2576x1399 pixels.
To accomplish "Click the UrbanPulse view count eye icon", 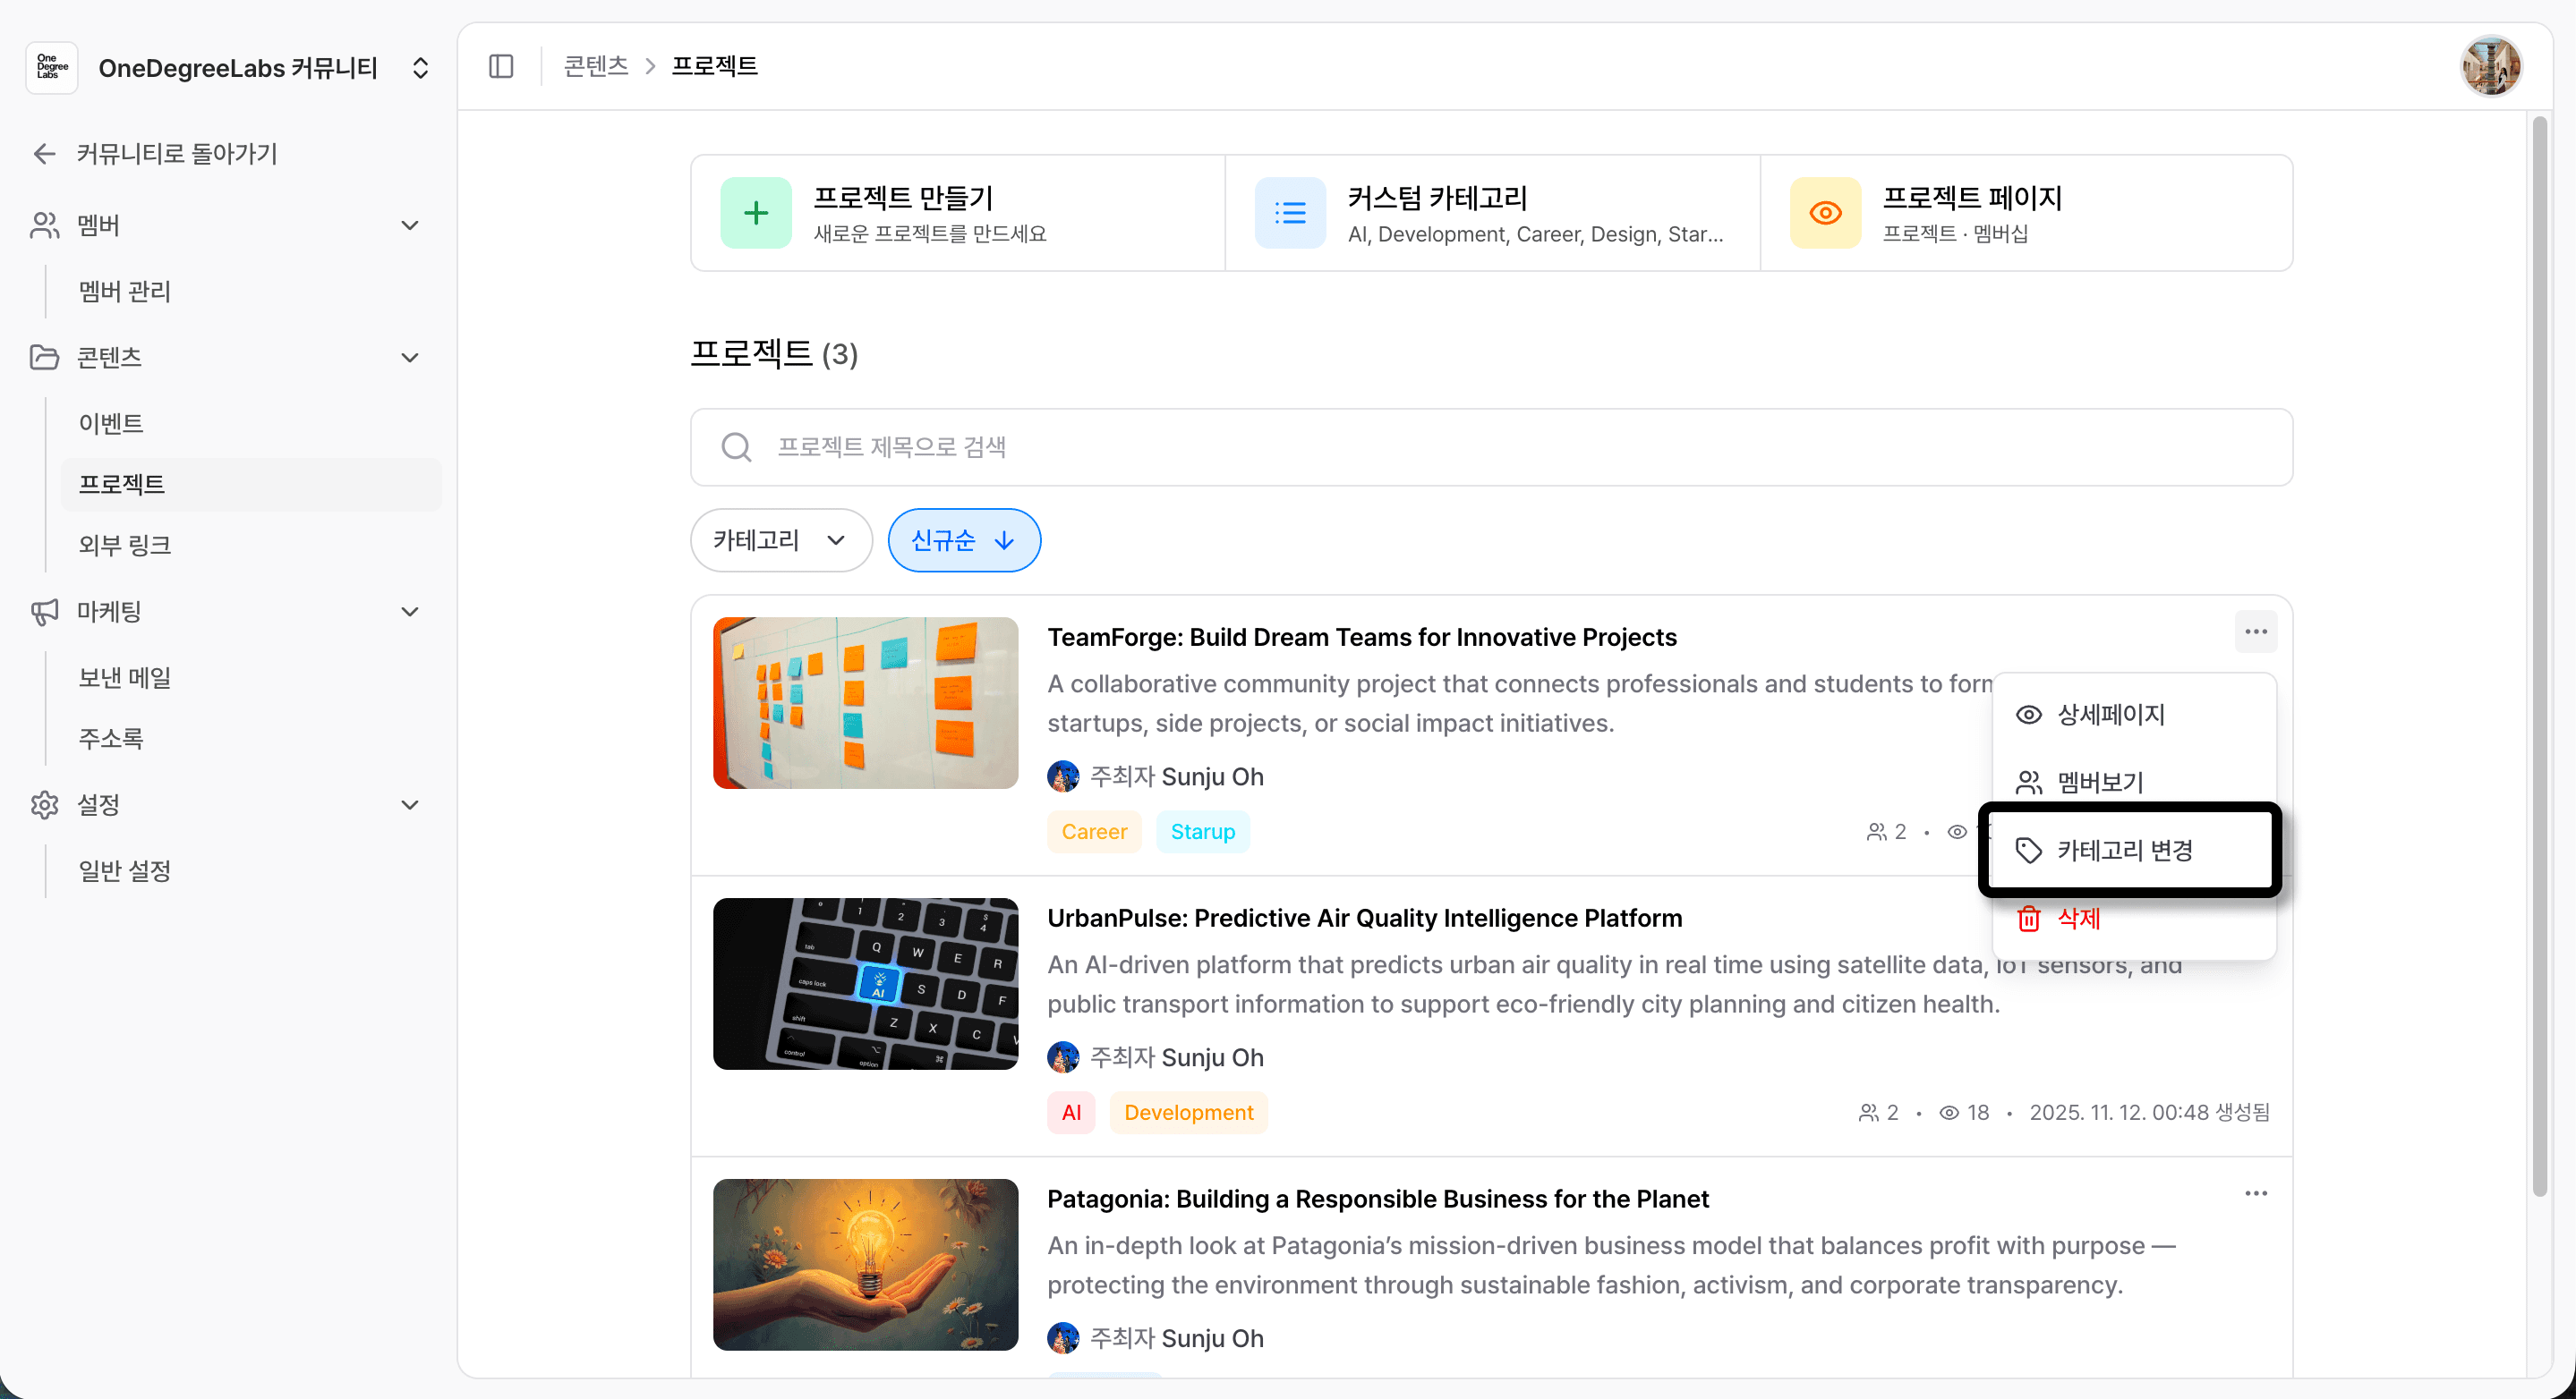I will coord(1949,1112).
